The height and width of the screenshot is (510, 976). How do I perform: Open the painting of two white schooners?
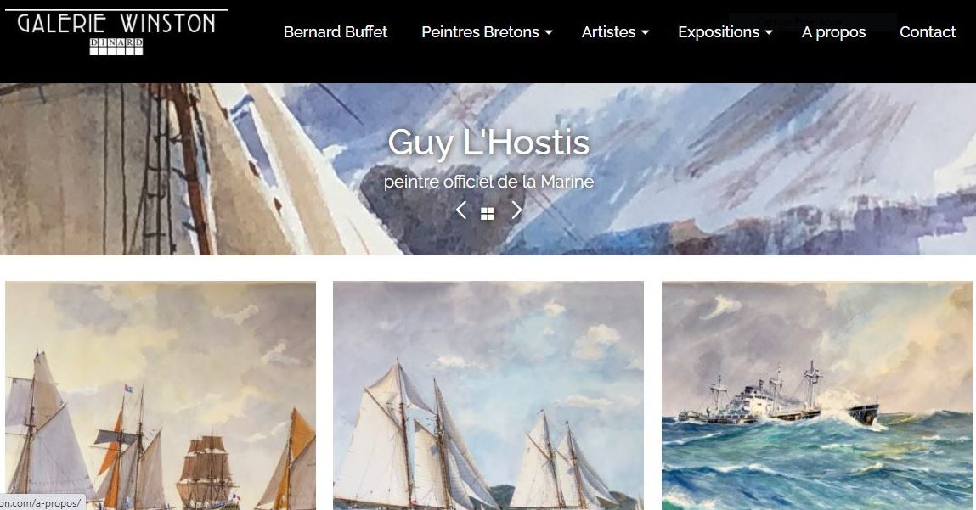pyautogui.click(x=488, y=395)
